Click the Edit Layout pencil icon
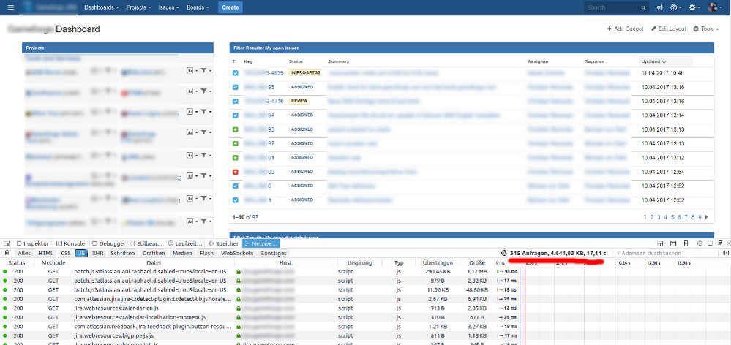This screenshot has height=345, width=731. 653,29
